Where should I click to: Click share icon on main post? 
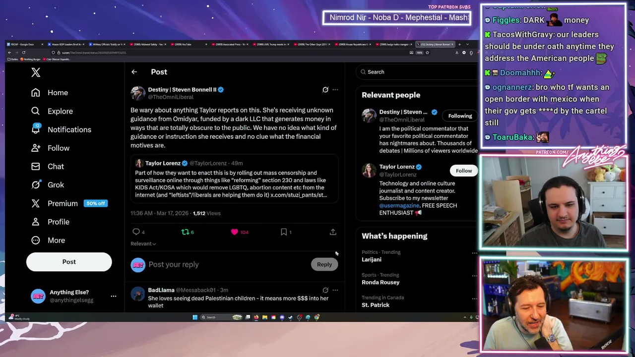pyautogui.click(x=333, y=232)
